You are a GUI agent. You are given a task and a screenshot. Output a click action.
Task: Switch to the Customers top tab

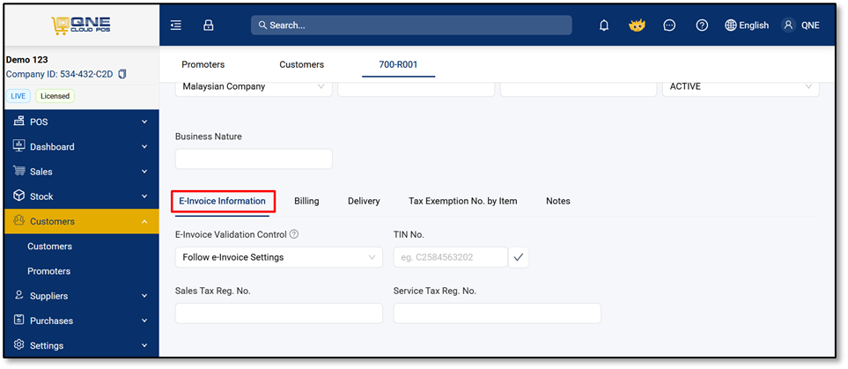(x=302, y=64)
